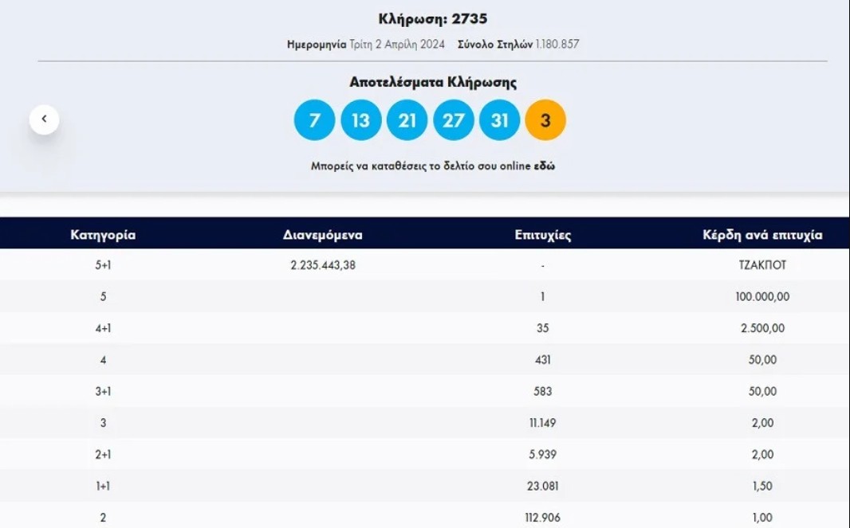Go to the previous draw with the left chevron
This screenshot has width=850, height=528.
(44, 119)
